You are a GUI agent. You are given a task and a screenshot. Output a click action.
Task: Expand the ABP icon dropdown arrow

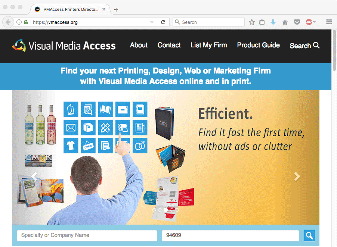point(315,22)
